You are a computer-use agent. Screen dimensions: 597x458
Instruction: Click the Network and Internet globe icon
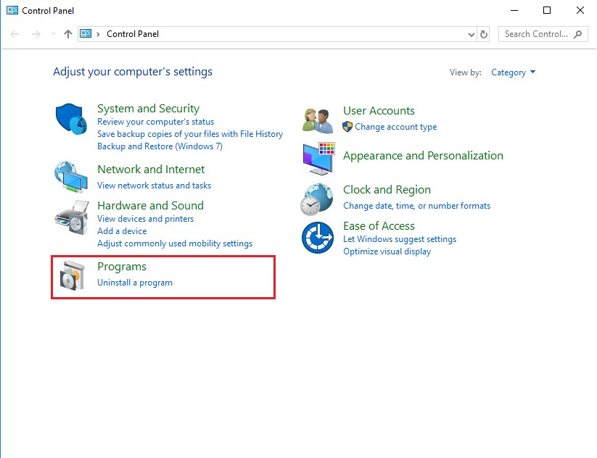click(x=71, y=175)
